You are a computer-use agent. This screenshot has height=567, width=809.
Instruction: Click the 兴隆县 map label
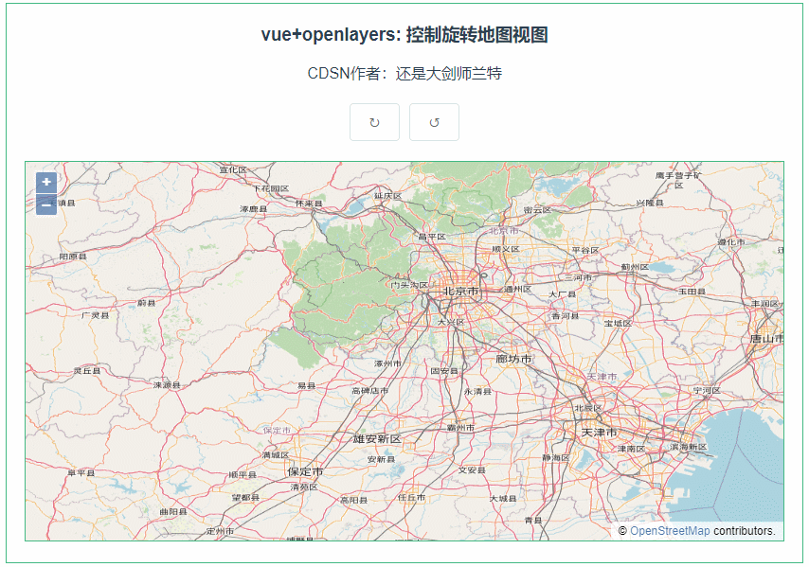pos(650,203)
